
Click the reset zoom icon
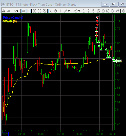(x=44, y=11)
